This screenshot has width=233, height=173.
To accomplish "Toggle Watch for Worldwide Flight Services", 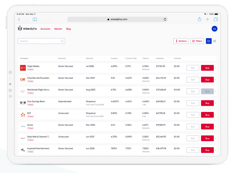I will tap(30, 93).
